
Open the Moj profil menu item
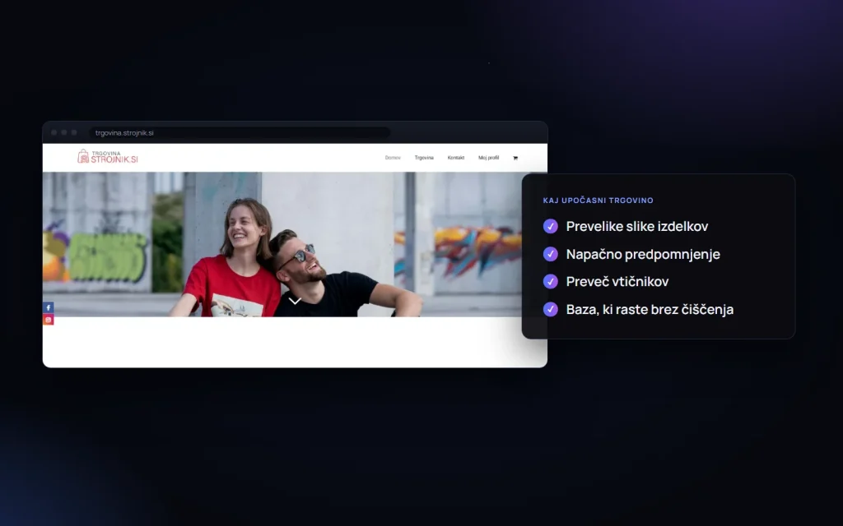click(489, 158)
